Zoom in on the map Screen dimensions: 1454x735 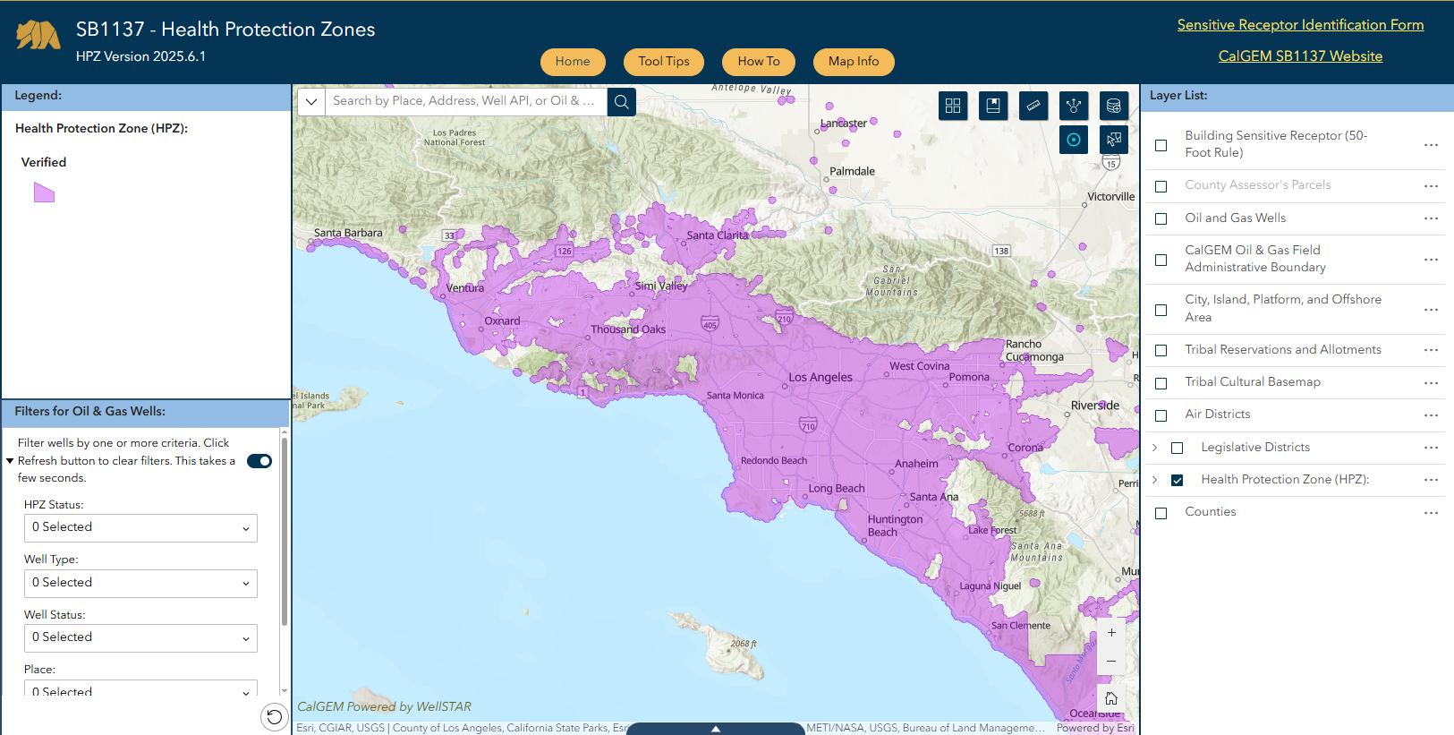pyautogui.click(x=1111, y=632)
